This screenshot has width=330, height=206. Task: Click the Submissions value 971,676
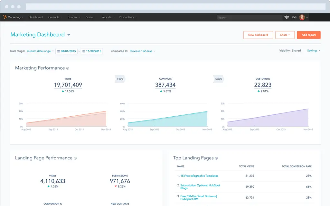[x=120, y=181]
